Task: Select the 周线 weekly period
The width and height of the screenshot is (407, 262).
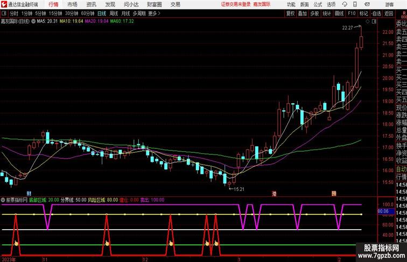Action: click(x=114, y=13)
